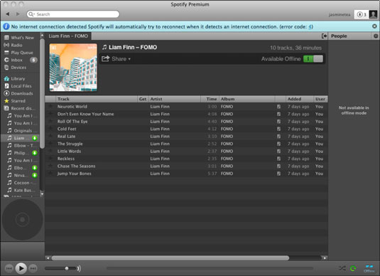Click the FOMO album in Little Words row
The width and height of the screenshot is (380, 276).
click(227, 152)
